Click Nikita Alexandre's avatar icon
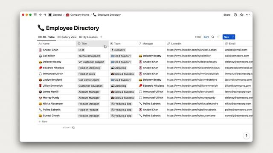Screen dimensions: 273x153 pos(41,104)
